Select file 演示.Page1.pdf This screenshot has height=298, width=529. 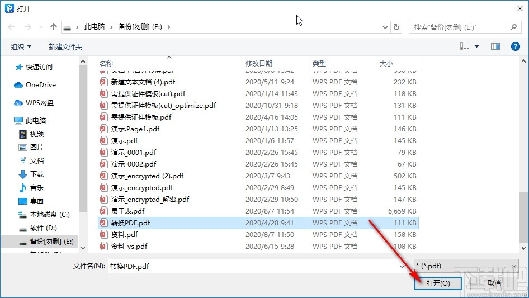pyautogui.click(x=258, y=129)
